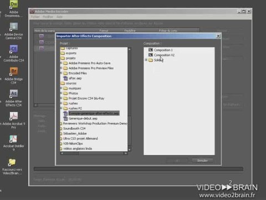
Task: Launch Adobe Contribute CS4 desktop icon
Action: pos(14,53)
